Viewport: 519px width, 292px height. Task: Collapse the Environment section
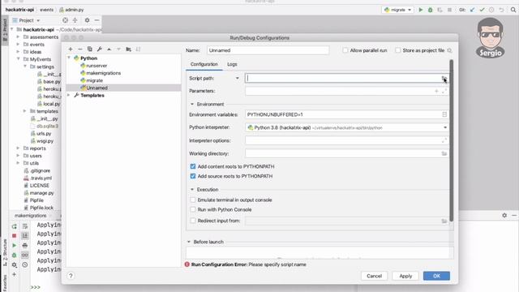coord(192,105)
